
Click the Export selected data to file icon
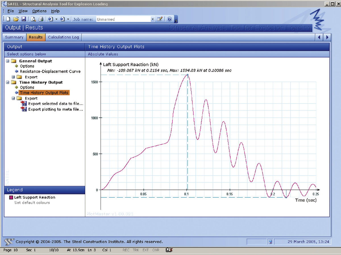coord(24,104)
